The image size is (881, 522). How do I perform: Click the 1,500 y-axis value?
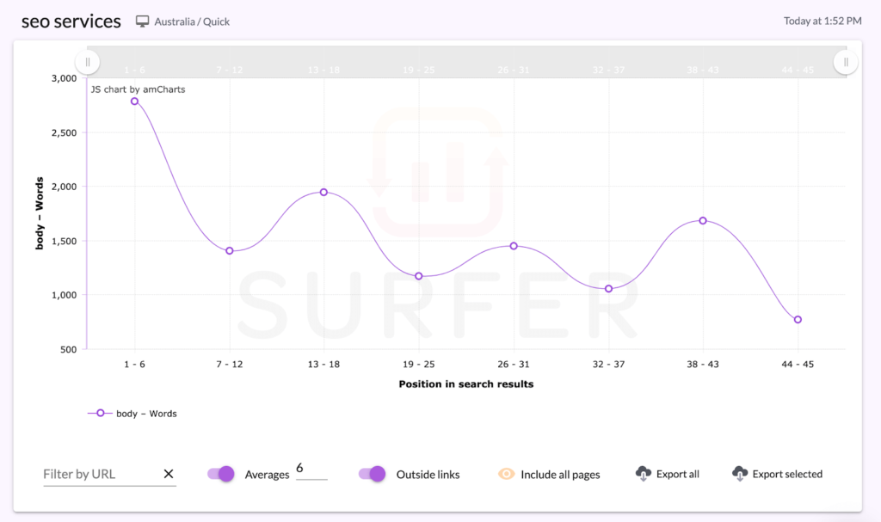click(x=64, y=241)
